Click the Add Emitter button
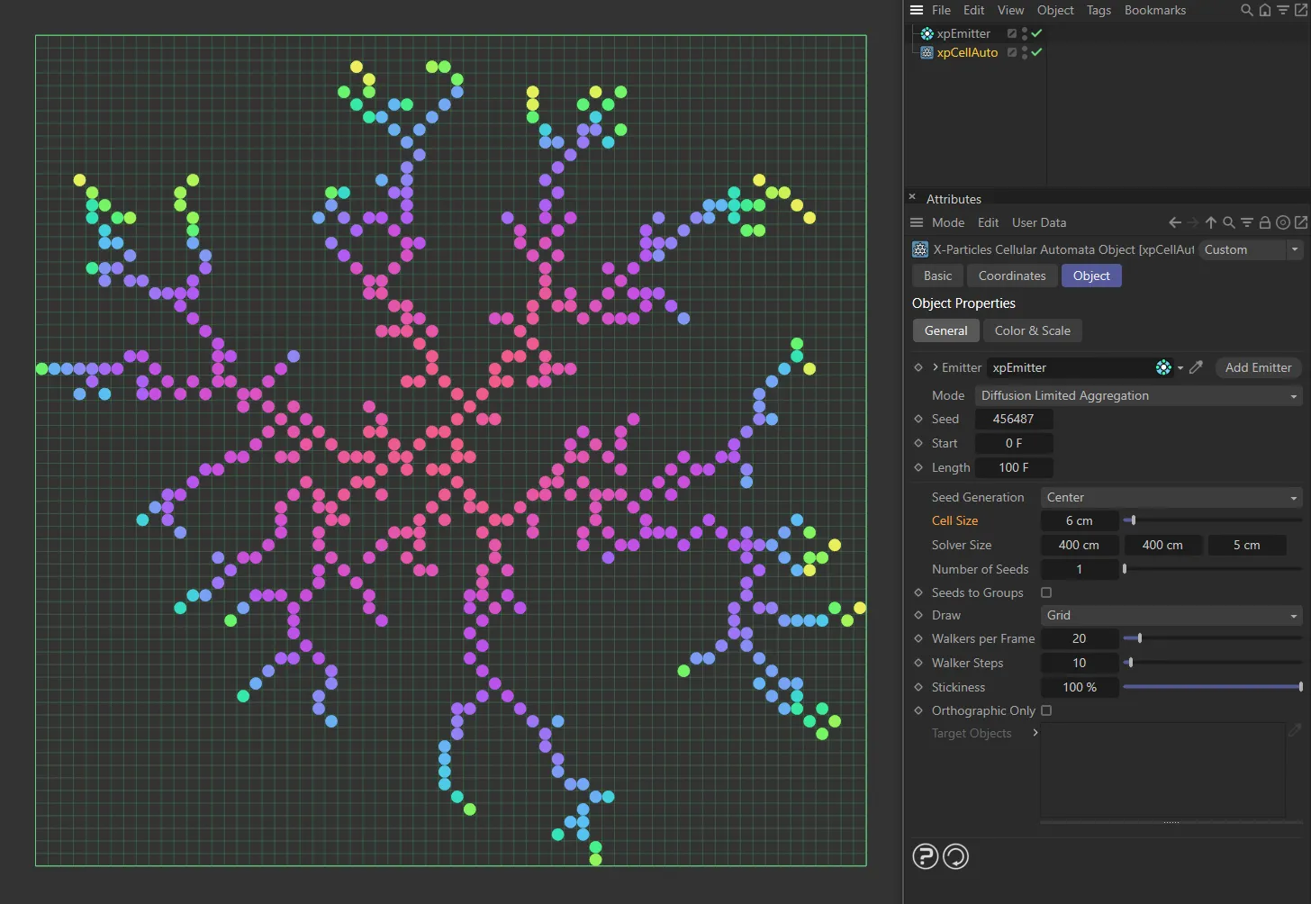Screen dimensions: 1311x904 (x=1258, y=367)
